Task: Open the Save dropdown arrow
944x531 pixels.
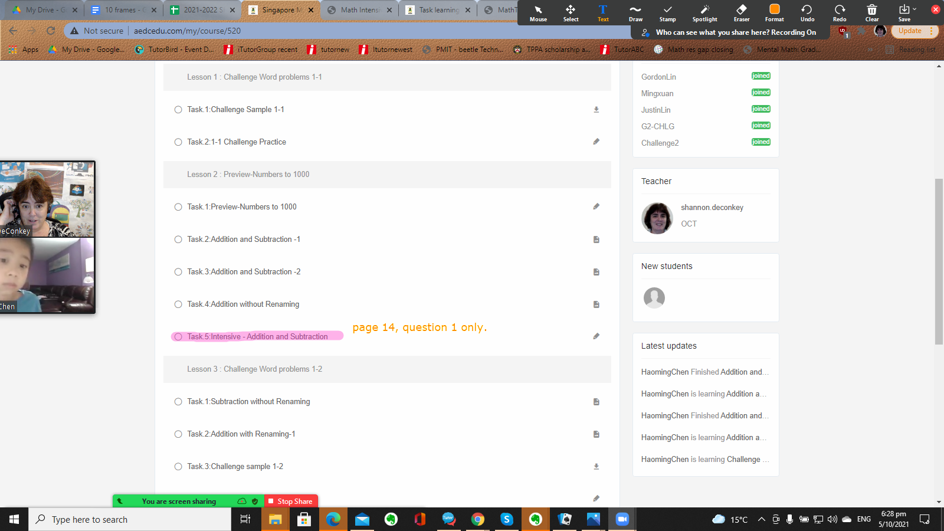Action: pyautogui.click(x=914, y=9)
